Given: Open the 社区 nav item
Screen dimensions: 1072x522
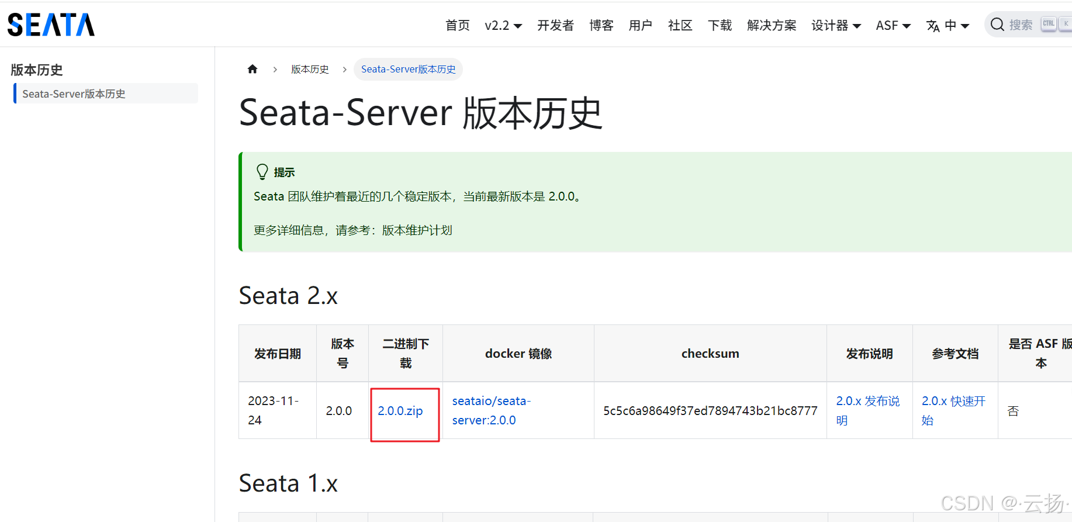Looking at the screenshot, I should pos(680,25).
